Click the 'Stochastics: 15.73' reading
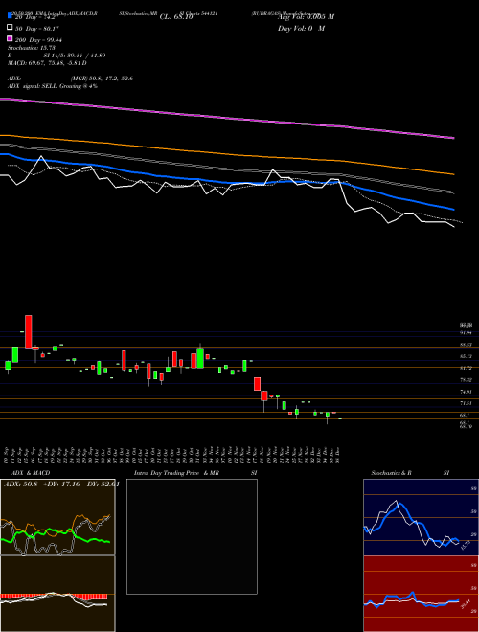479x632 pixels. [x=30, y=48]
